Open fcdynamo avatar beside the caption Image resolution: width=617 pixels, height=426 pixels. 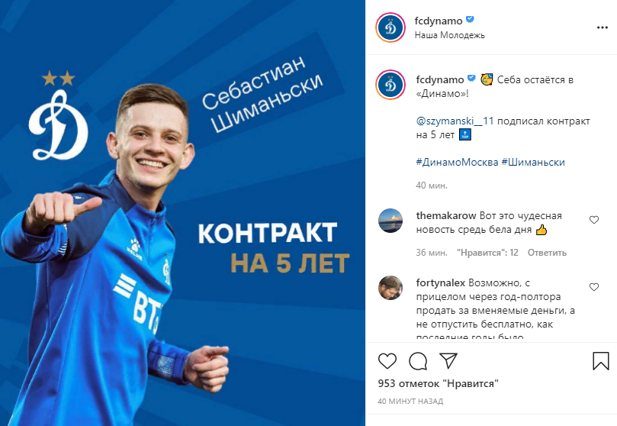[x=390, y=85]
